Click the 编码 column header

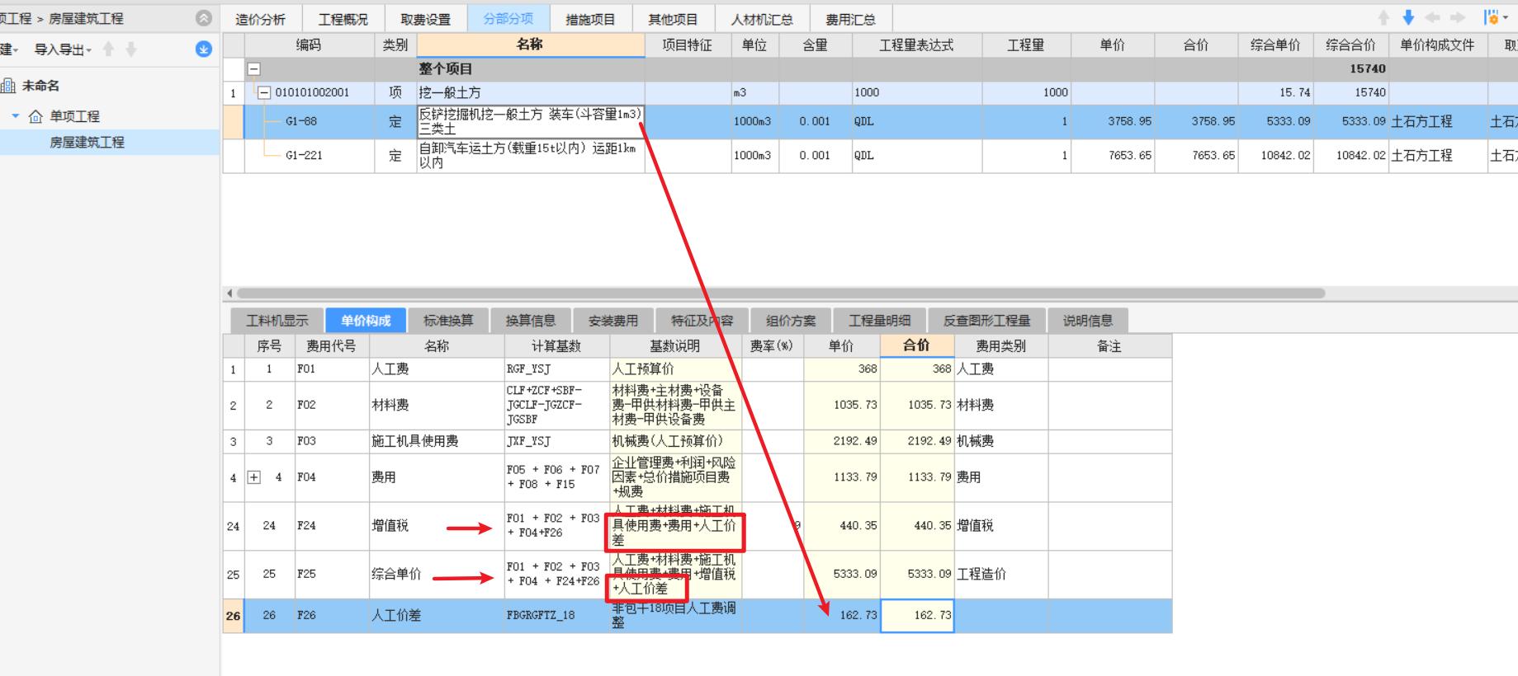click(x=309, y=45)
